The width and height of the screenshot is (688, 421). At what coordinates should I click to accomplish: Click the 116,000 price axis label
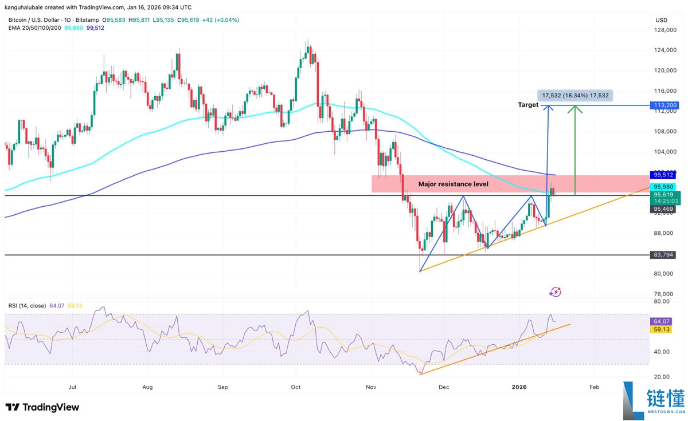[x=666, y=91]
